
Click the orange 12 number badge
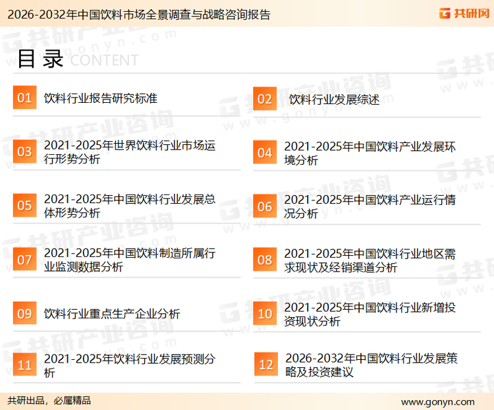266,365
